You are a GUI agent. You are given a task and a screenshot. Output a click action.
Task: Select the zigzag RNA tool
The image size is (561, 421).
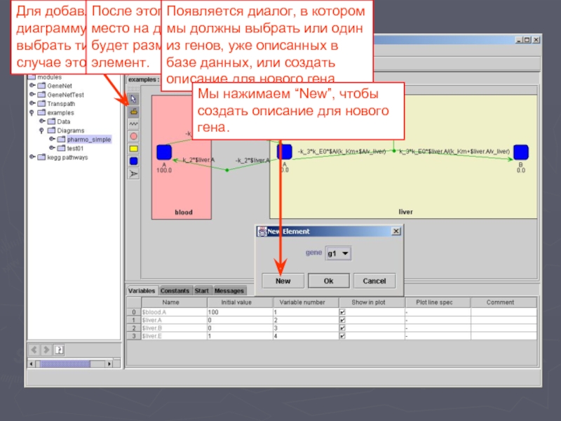(x=133, y=124)
